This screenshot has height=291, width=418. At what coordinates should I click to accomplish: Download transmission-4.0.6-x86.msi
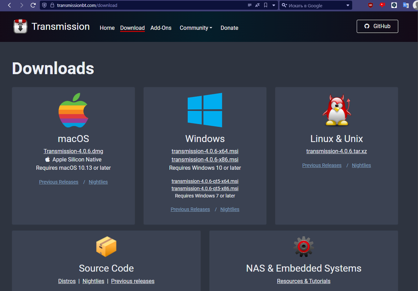205,160
